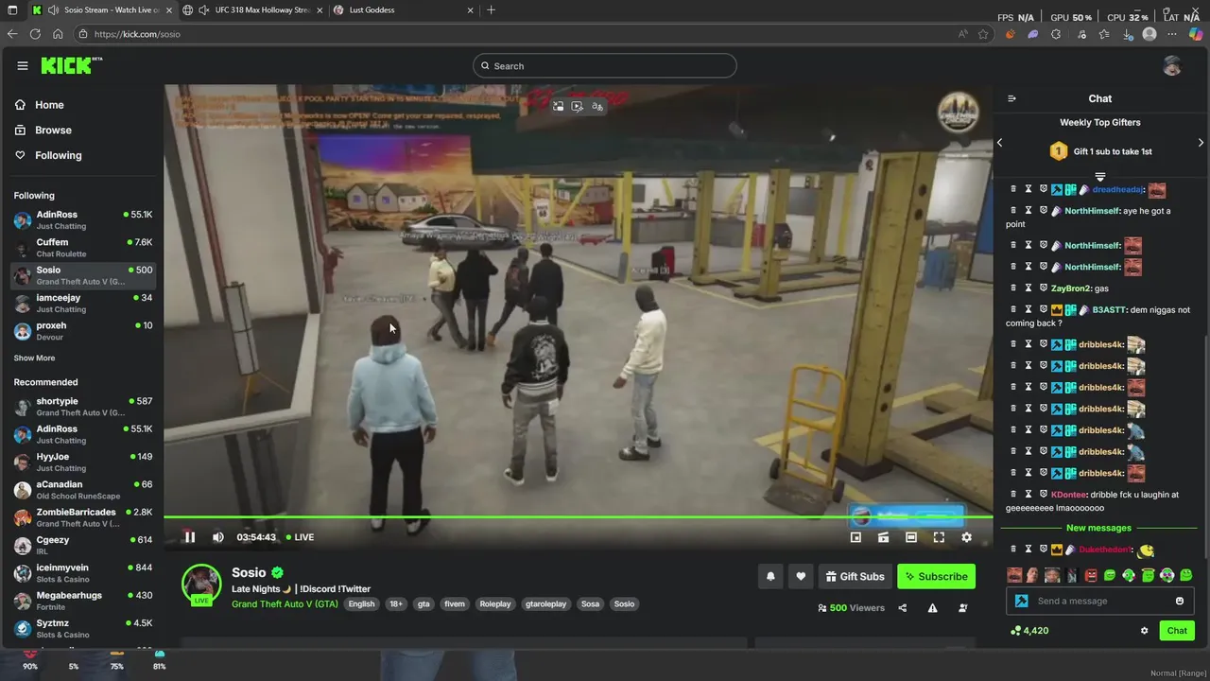
Task: Follow Sosio with the heart button
Action: (x=801, y=576)
